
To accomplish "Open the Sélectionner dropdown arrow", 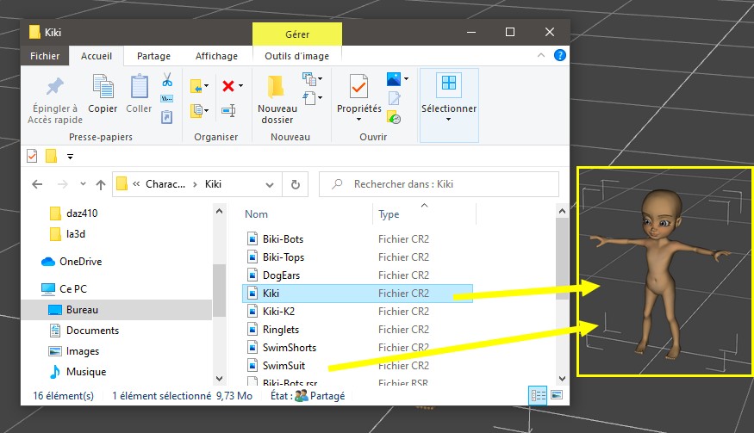I will pos(449,119).
